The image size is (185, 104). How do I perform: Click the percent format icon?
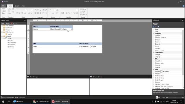(x=69, y=13)
